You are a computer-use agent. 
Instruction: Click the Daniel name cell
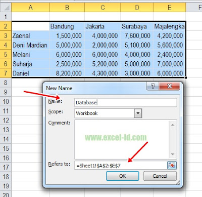pos(30,73)
